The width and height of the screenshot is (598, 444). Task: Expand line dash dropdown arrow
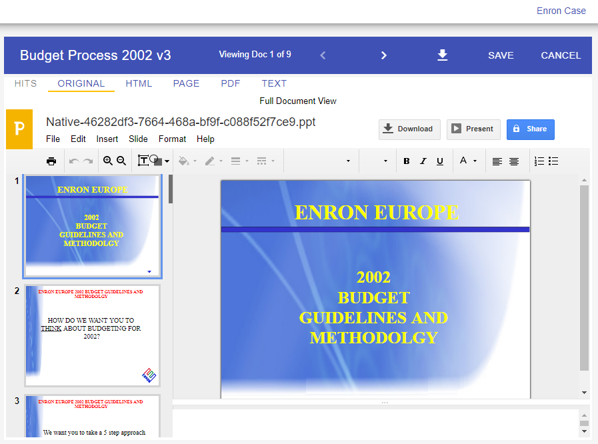click(x=273, y=161)
